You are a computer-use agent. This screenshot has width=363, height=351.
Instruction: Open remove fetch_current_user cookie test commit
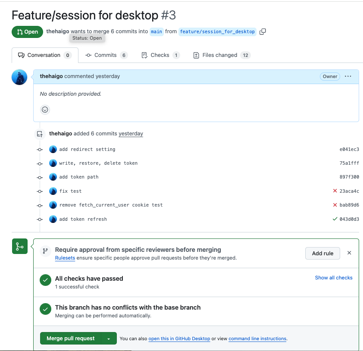pyautogui.click(x=111, y=205)
